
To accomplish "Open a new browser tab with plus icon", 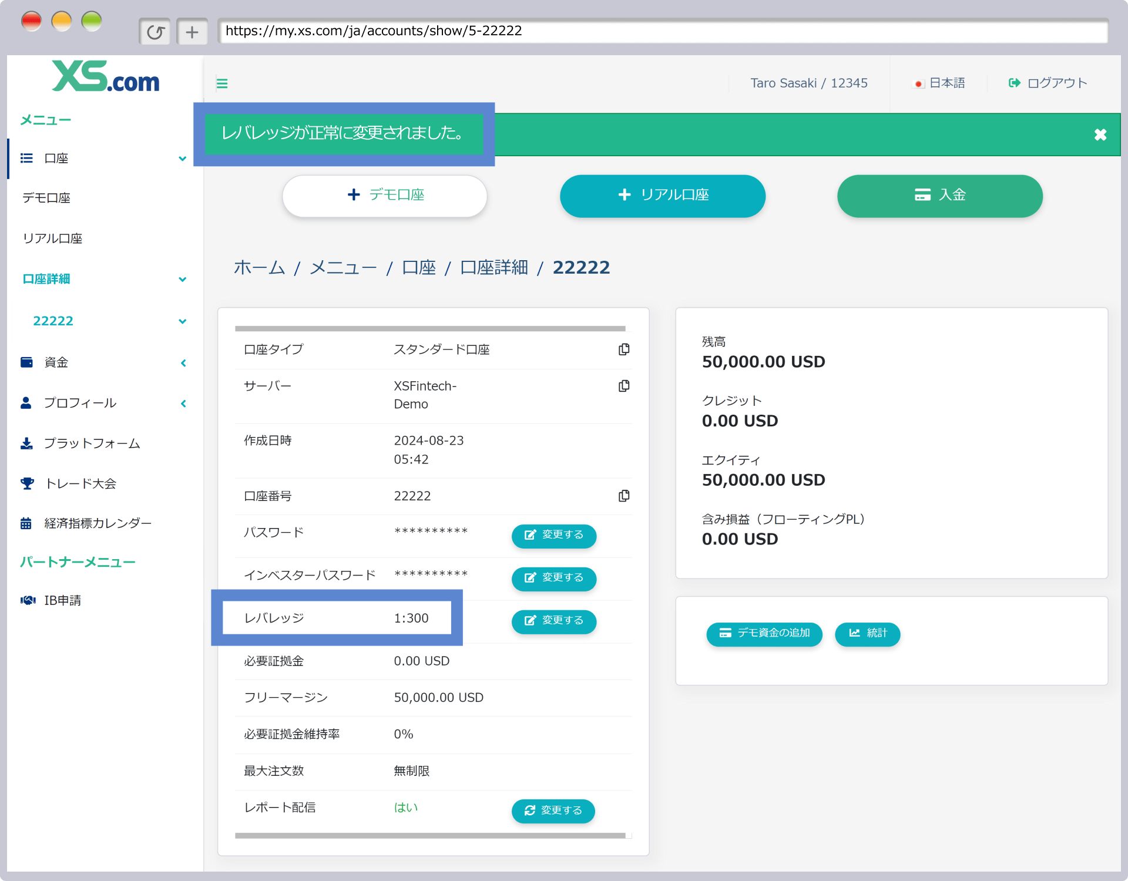I will coord(192,32).
